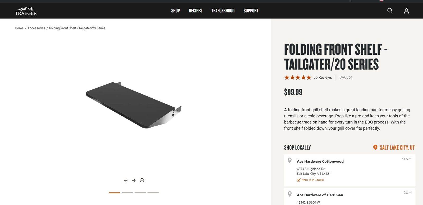Go to Accessories breadcrumb
This screenshot has height=205, width=423.
click(36, 28)
